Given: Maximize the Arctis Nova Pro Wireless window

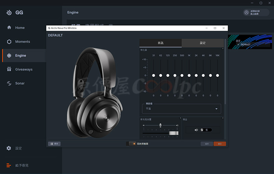Looking at the screenshot, I should [215, 28].
